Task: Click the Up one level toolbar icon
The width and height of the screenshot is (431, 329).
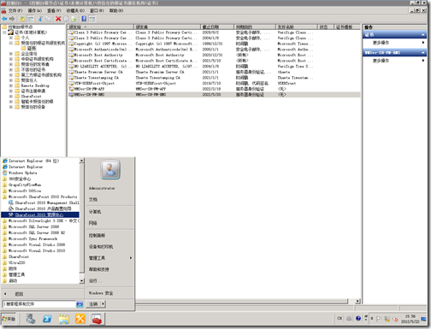Action: point(22,19)
